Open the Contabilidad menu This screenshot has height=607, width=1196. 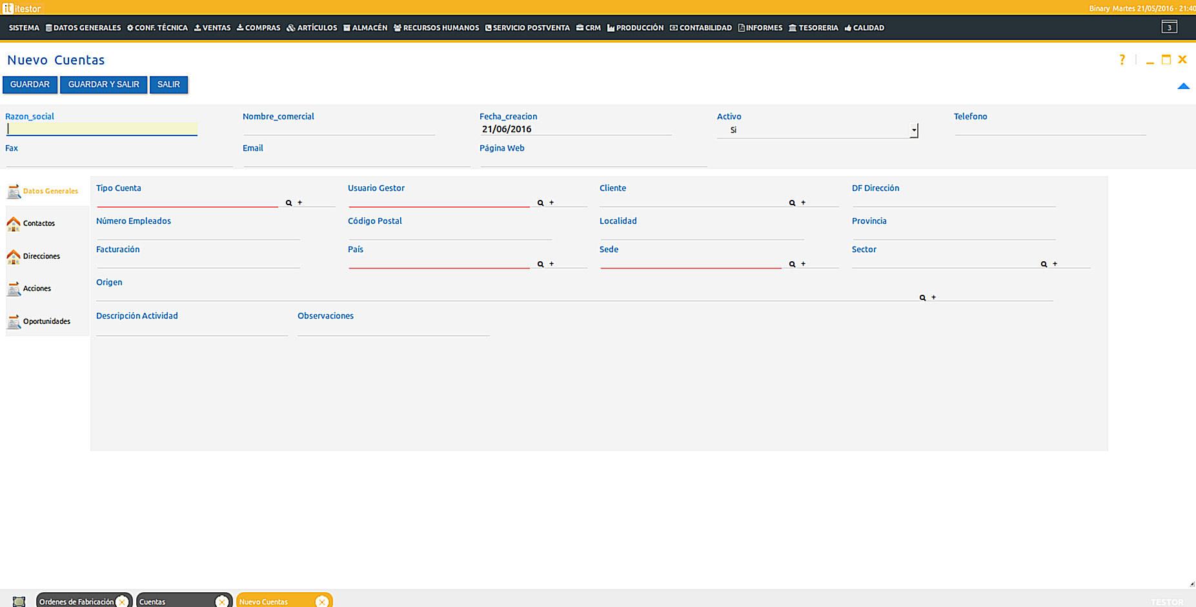click(701, 28)
